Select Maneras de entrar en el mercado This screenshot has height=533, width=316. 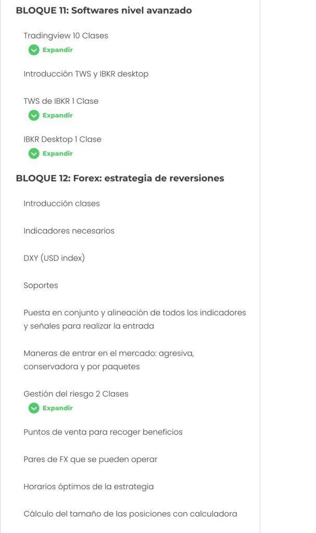(108, 360)
